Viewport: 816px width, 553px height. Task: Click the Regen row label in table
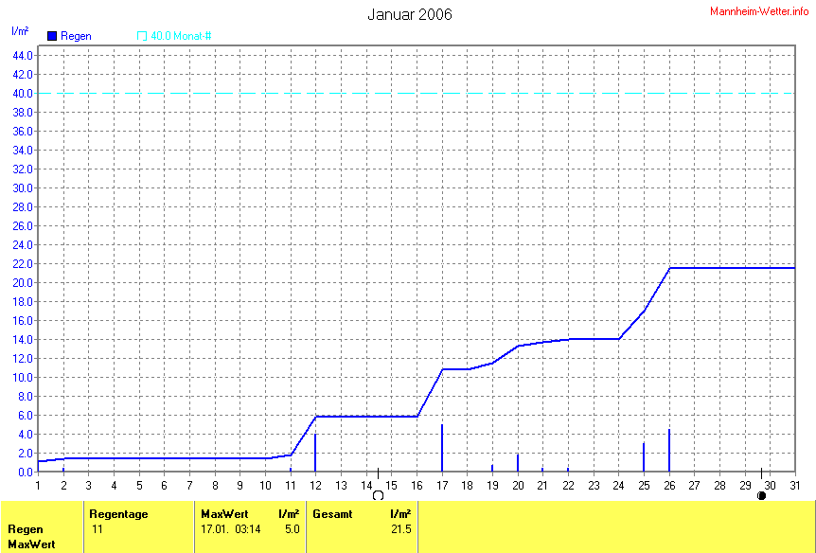[x=24, y=529]
